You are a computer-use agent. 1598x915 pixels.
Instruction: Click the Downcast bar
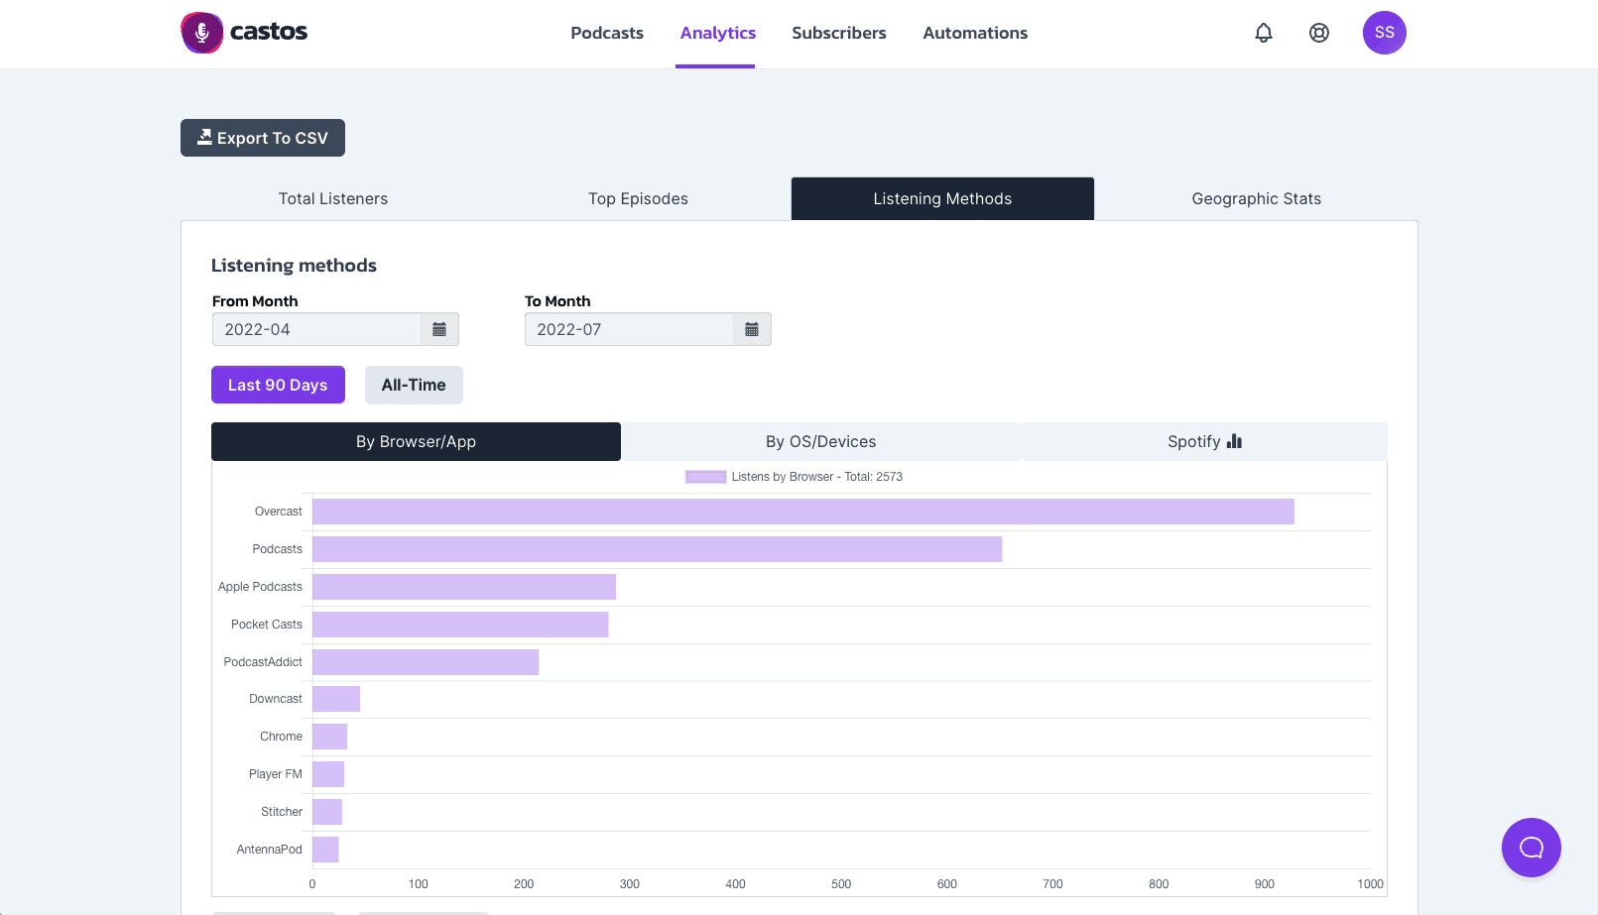336,699
